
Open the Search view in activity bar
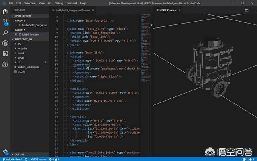coord(6,32)
